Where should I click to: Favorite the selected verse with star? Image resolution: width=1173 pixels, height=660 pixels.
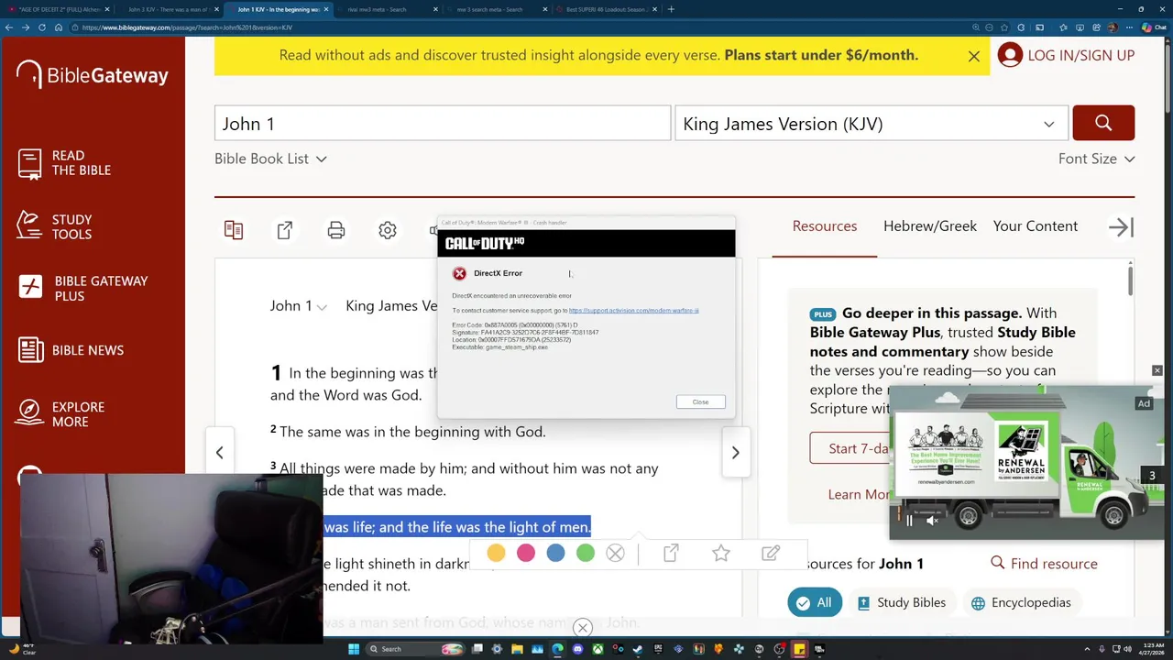point(721,553)
